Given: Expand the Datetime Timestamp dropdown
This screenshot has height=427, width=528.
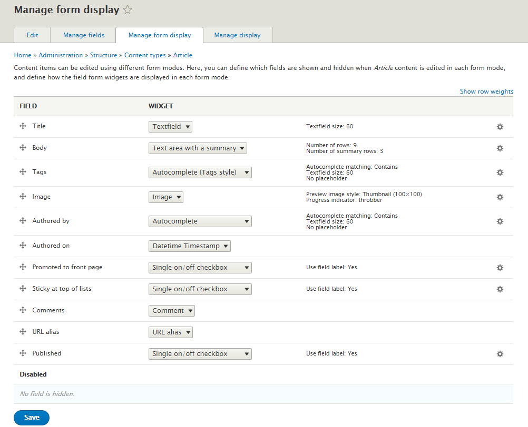Looking at the screenshot, I should (x=190, y=246).
